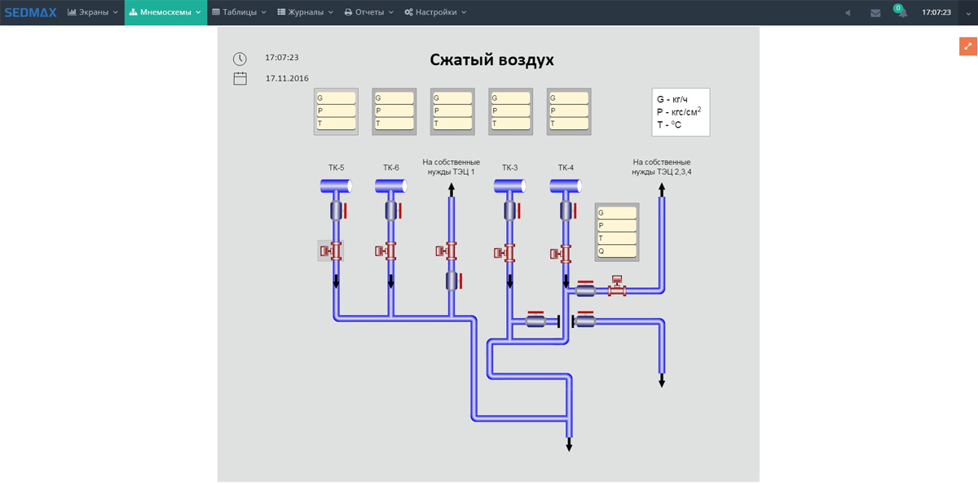Open the Отчеты reports menu
This screenshot has width=978, height=484.
[x=368, y=12]
